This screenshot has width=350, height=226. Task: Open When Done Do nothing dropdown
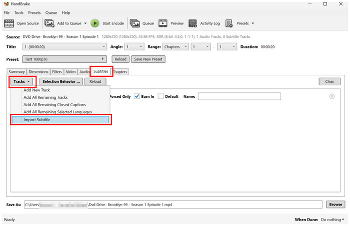tap(332, 220)
